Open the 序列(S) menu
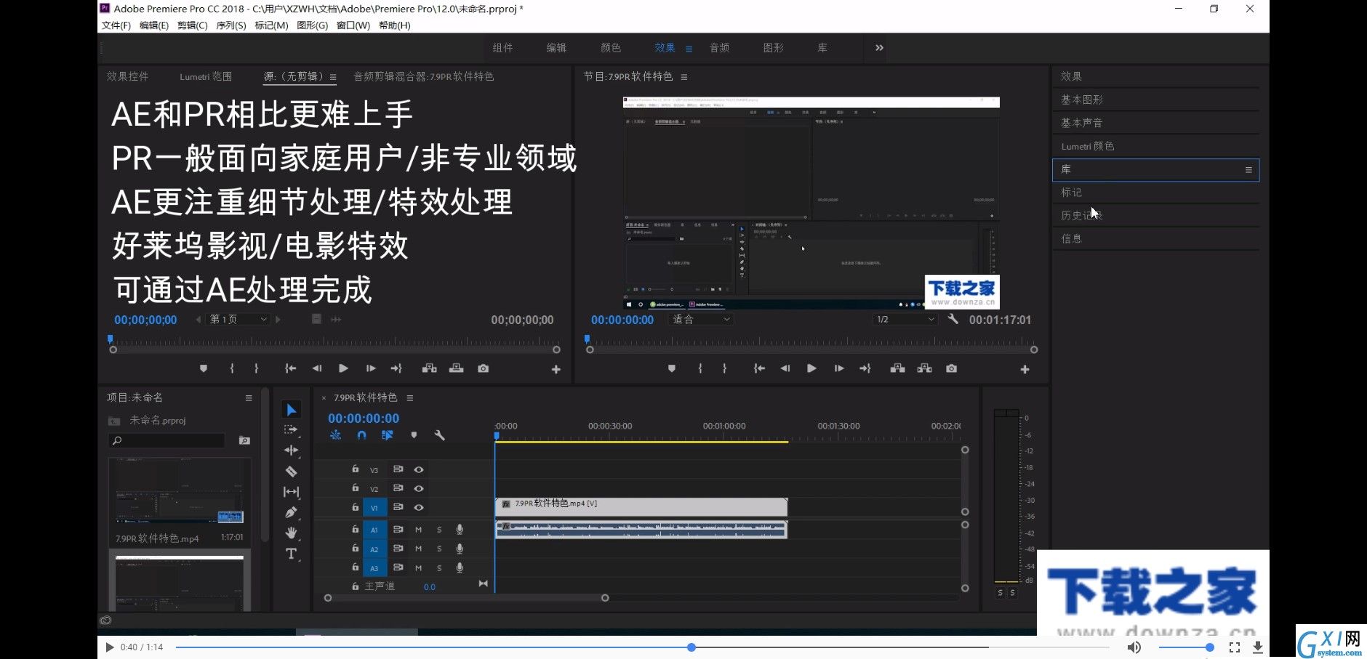The height and width of the screenshot is (659, 1367). click(x=231, y=25)
